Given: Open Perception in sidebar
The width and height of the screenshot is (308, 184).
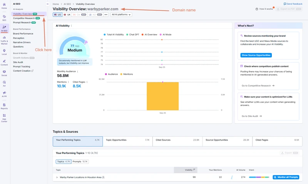Looking at the screenshot, I should pyautogui.click(x=18, y=38).
